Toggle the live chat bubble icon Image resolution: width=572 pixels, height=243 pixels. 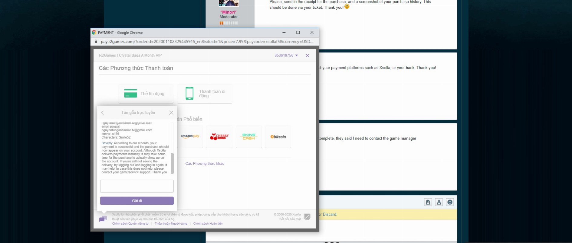103,219
